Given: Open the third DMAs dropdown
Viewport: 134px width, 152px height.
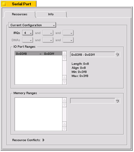Looking at the screenshot, I should (x=68, y=40).
